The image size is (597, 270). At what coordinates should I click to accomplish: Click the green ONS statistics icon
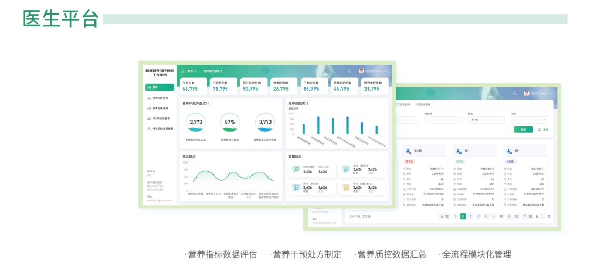(x=296, y=169)
